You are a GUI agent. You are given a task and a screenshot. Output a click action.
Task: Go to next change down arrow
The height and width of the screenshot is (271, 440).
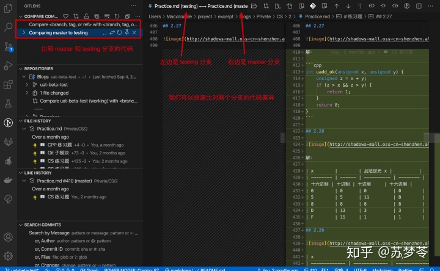[348, 6]
